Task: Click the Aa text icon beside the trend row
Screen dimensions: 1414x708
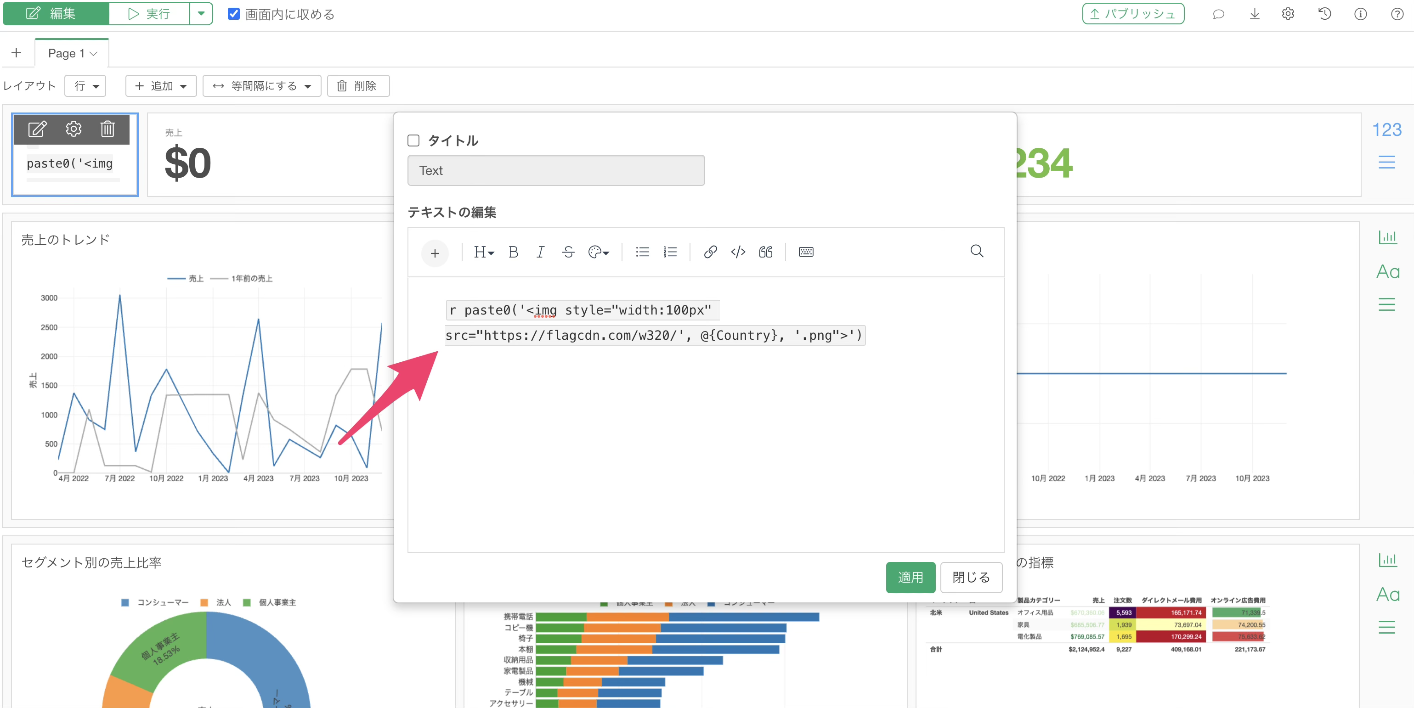Action: click(x=1387, y=271)
